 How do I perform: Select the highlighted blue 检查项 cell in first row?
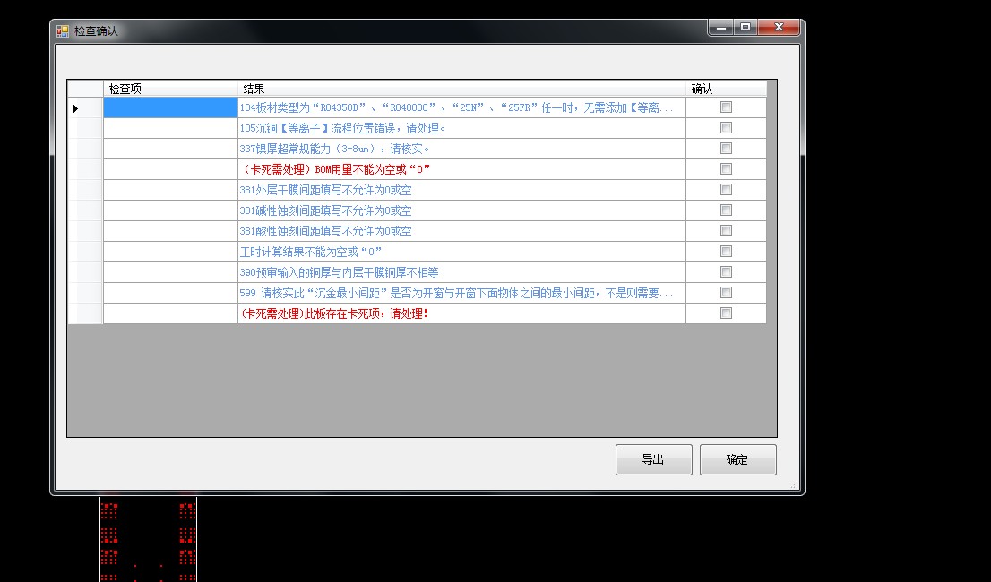pos(170,108)
